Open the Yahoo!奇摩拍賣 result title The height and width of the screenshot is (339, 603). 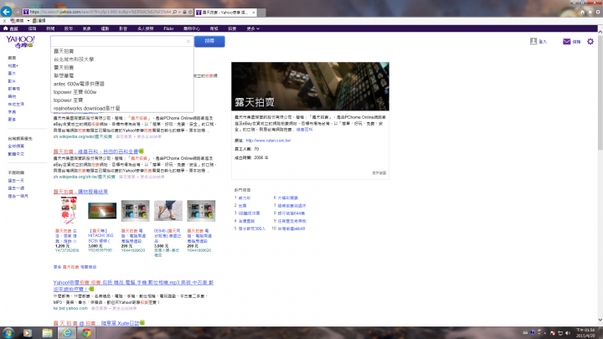click(133, 285)
